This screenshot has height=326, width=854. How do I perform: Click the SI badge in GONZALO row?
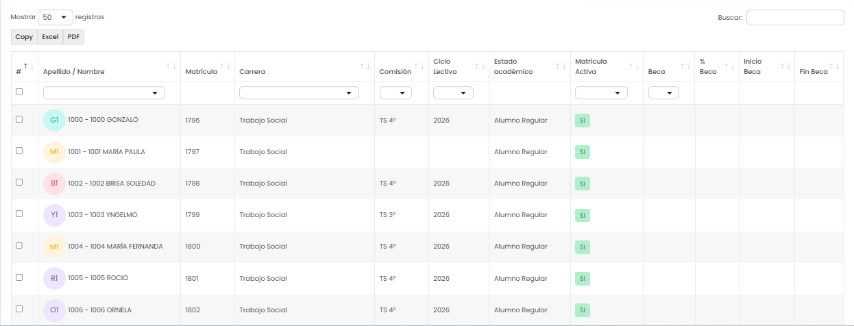[x=583, y=121]
